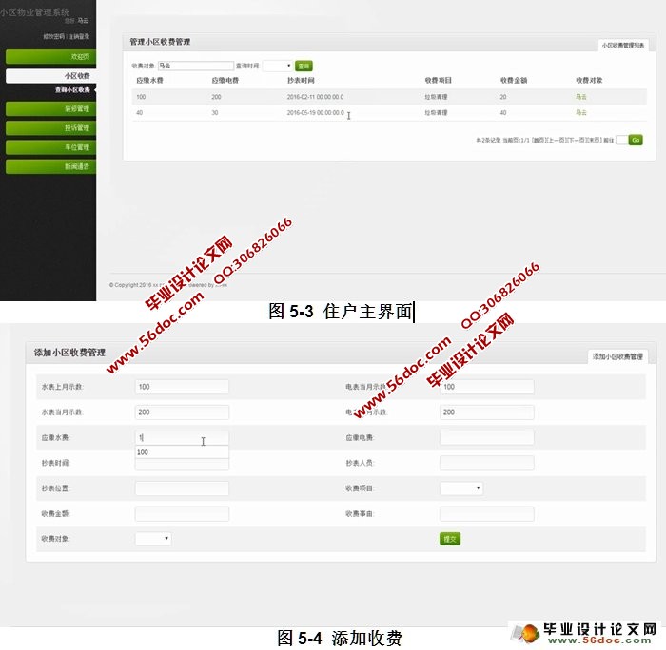Switch to the 添加小区收费管理 tab
The height and width of the screenshot is (650, 666).
coord(618,356)
